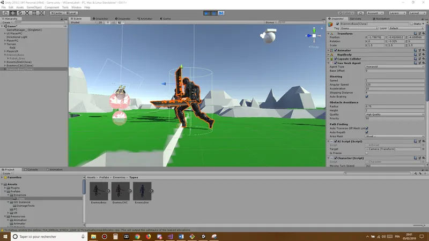Select the Hand tool in toolbar
The height and width of the screenshot is (241, 429).
point(5,13)
